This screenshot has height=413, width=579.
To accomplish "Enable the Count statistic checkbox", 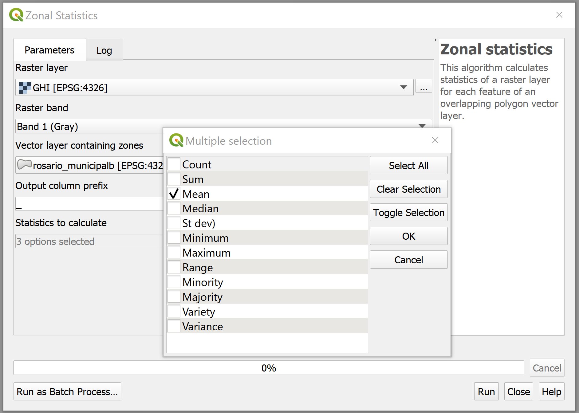I will tap(174, 164).
